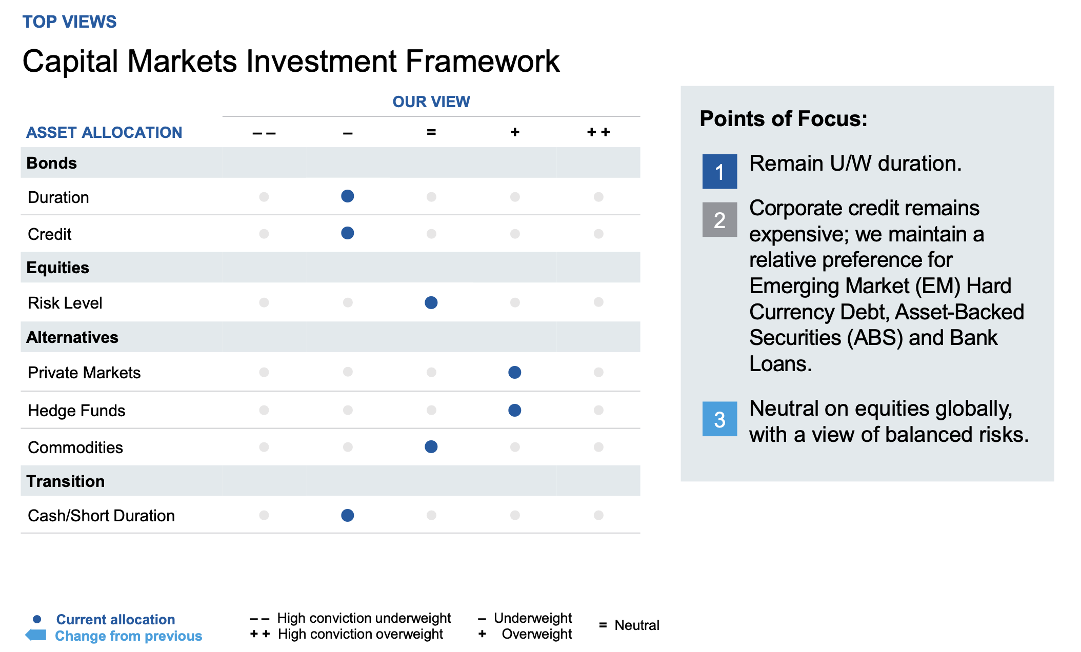Select the blue underweight dot for Duration
The image size is (1081, 652).
pyautogui.click(x=347, y=196)
